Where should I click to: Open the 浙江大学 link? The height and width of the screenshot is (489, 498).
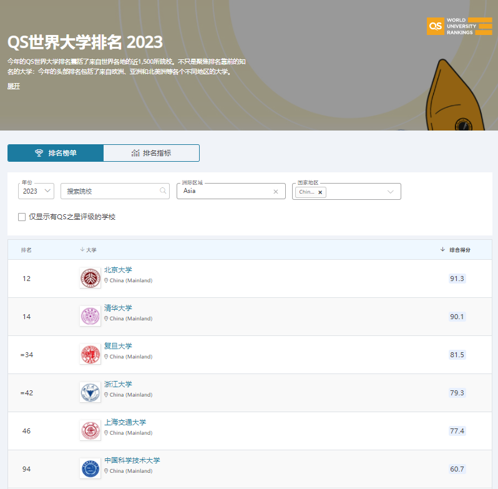[x=118, y=385]
